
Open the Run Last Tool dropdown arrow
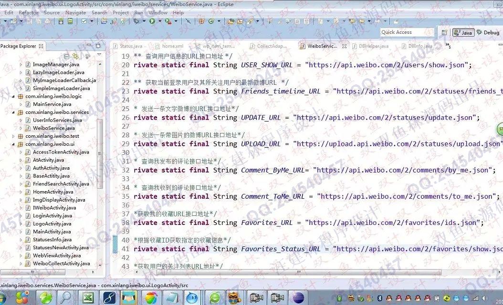point(176,21)
